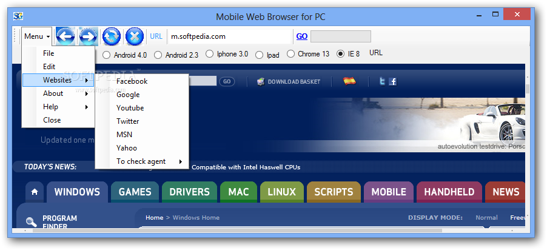Viewport: 547px width, 250px height.
Task: Open Twitter from Websites submenu
Action: [x=142, y=121]
